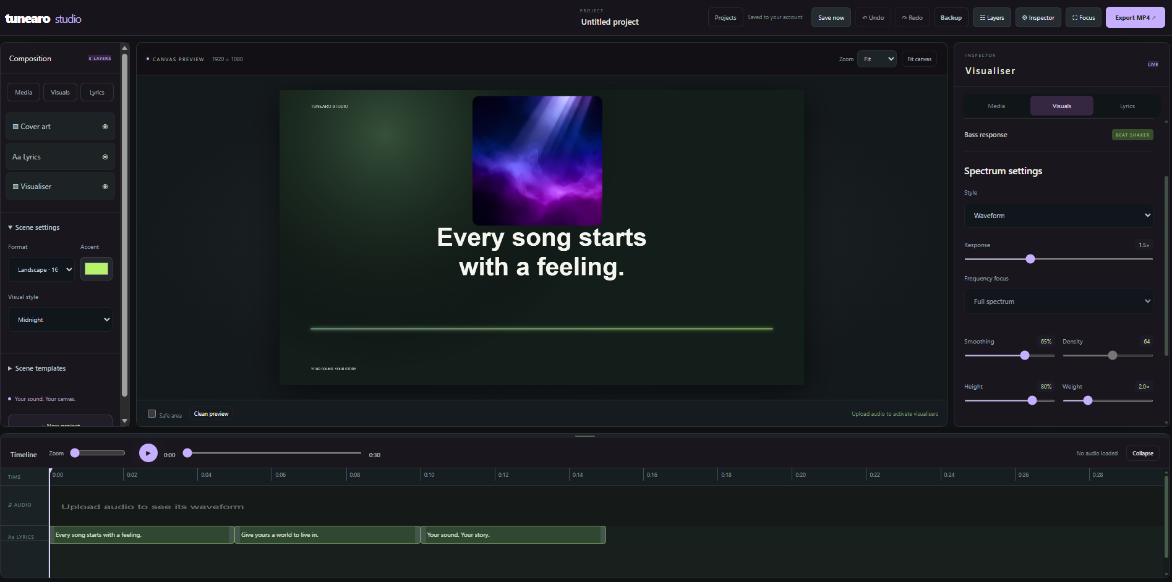The image size is (1172, 582).
Task: Click the '3 LAYERS' badge
Action: 100,59
